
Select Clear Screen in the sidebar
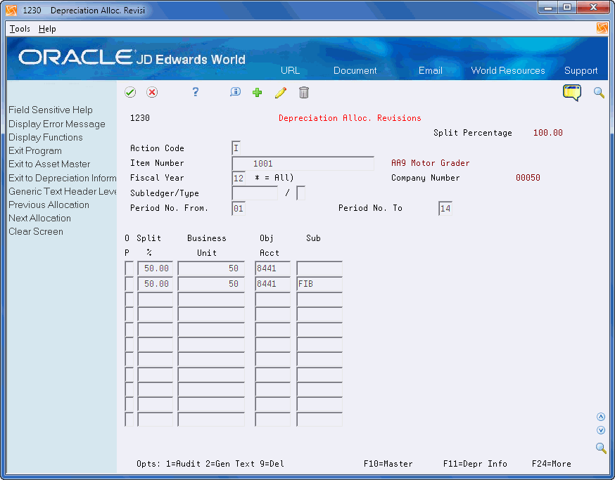[36, 231]
